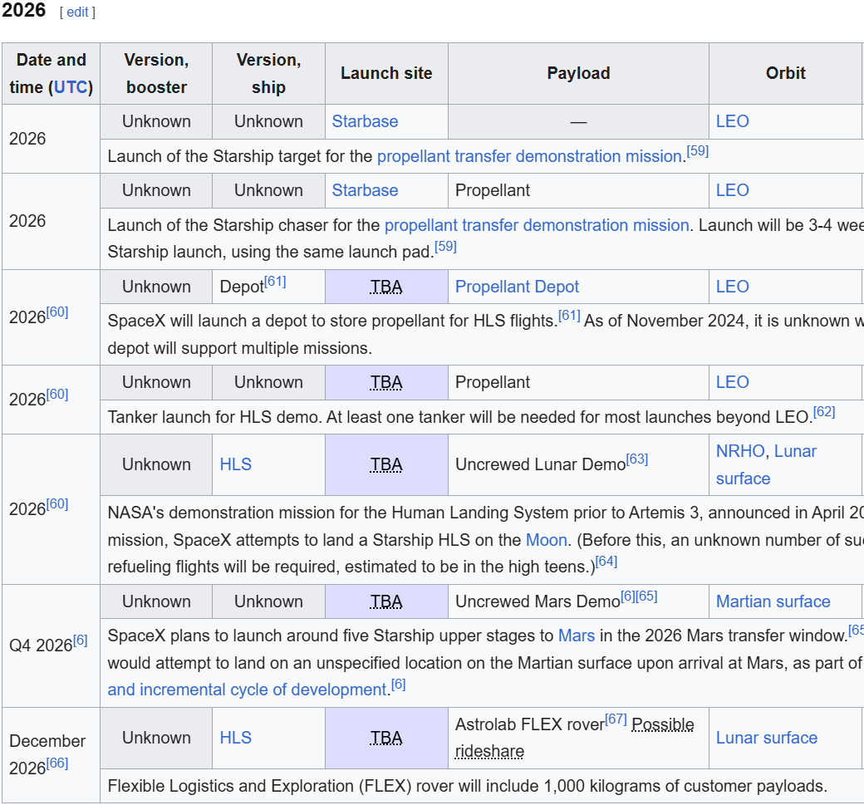864x805 pixels.
Task: Click LEO link in the Starship target row
Action: point(732,121)
